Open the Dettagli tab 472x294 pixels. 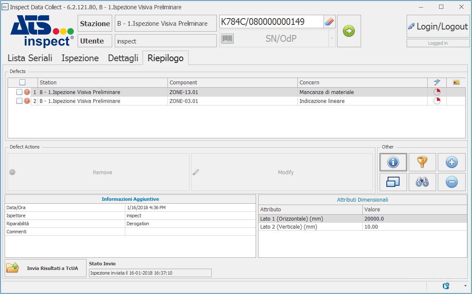pos(123,58)
